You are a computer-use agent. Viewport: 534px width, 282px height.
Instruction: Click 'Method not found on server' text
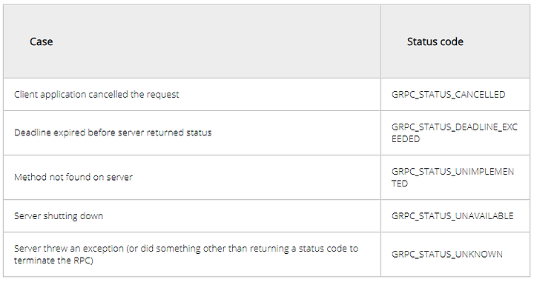coord(73,178)
